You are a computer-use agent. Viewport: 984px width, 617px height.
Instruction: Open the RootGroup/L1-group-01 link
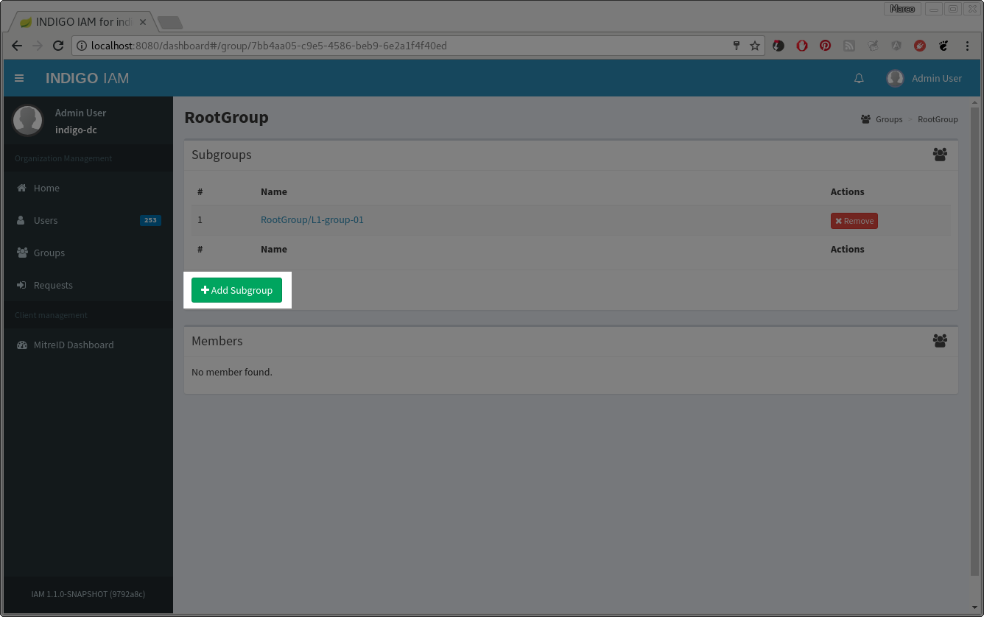(312, 219)
